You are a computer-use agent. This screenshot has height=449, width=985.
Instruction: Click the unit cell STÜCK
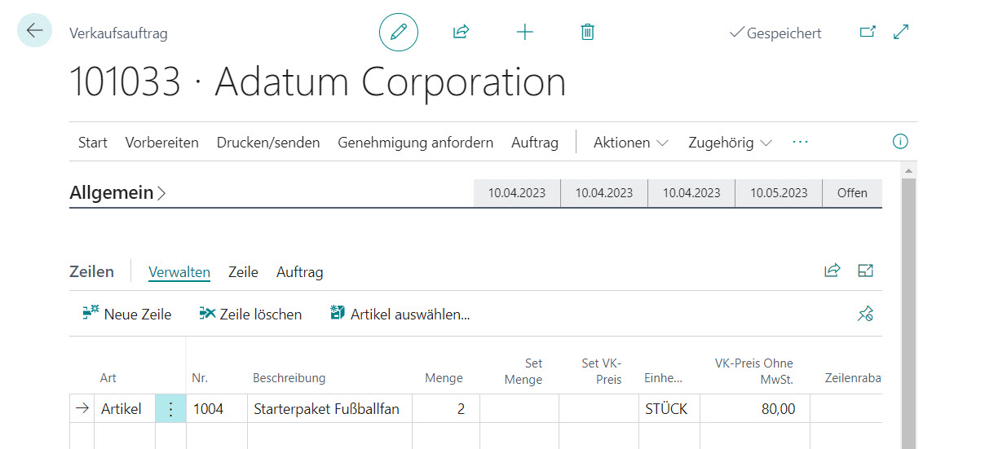click(669, 409)
